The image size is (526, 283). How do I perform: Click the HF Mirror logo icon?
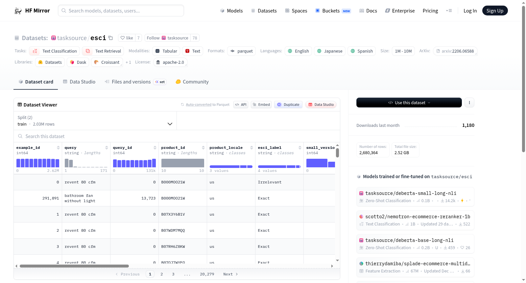click(18, 11)
